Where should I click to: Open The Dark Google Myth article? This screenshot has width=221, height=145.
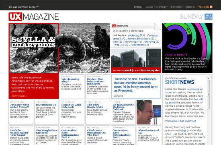(x=95, y=106)
